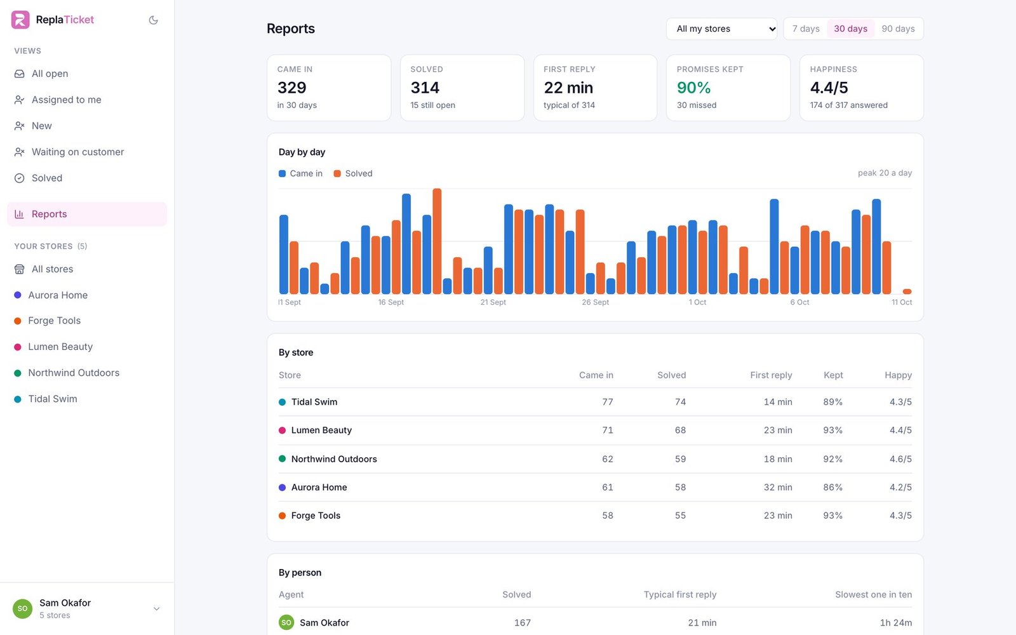Click Aurora Home row in By store
1016x635 pixels.
tap(595, 488)
